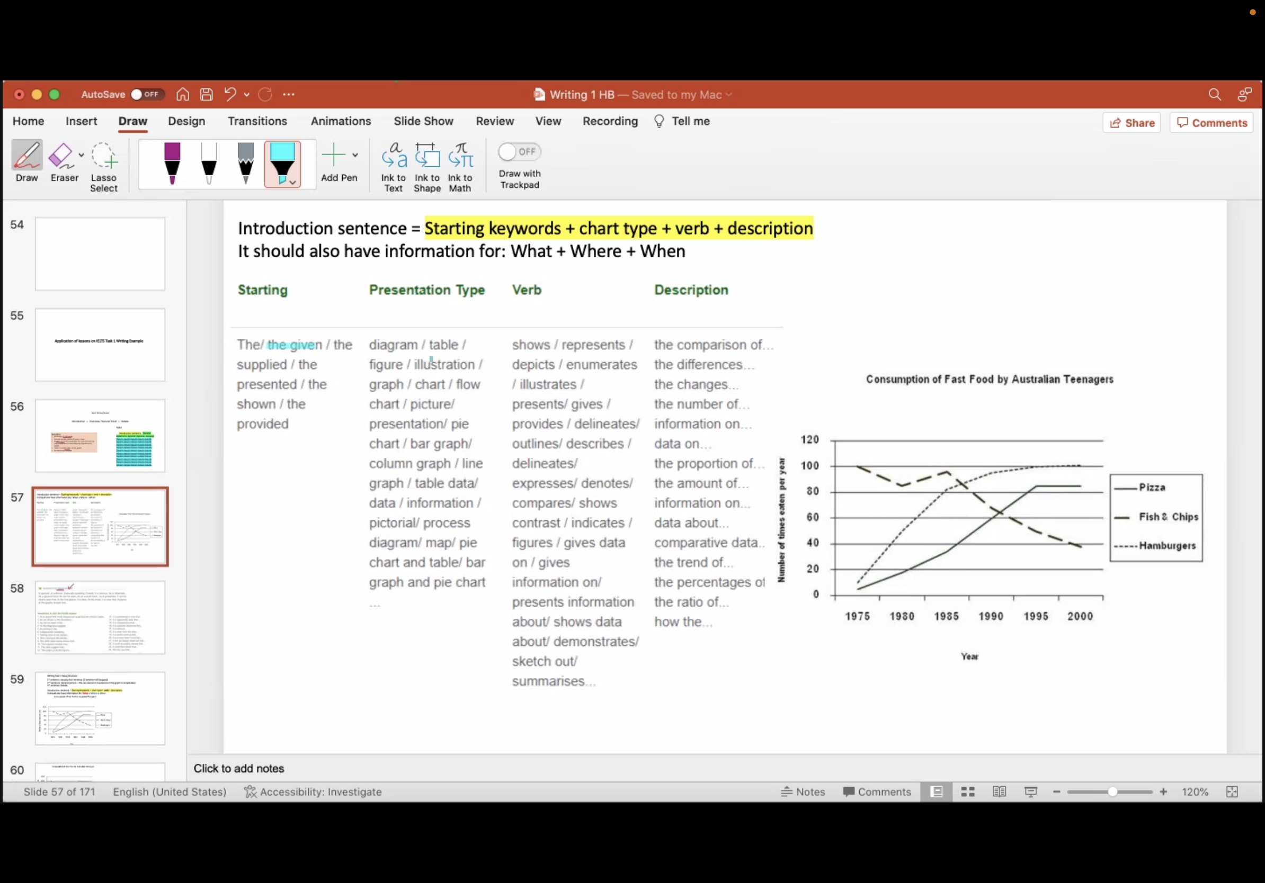Activate Lasso Select tool

pyautogui.click(x=104, y=167)
